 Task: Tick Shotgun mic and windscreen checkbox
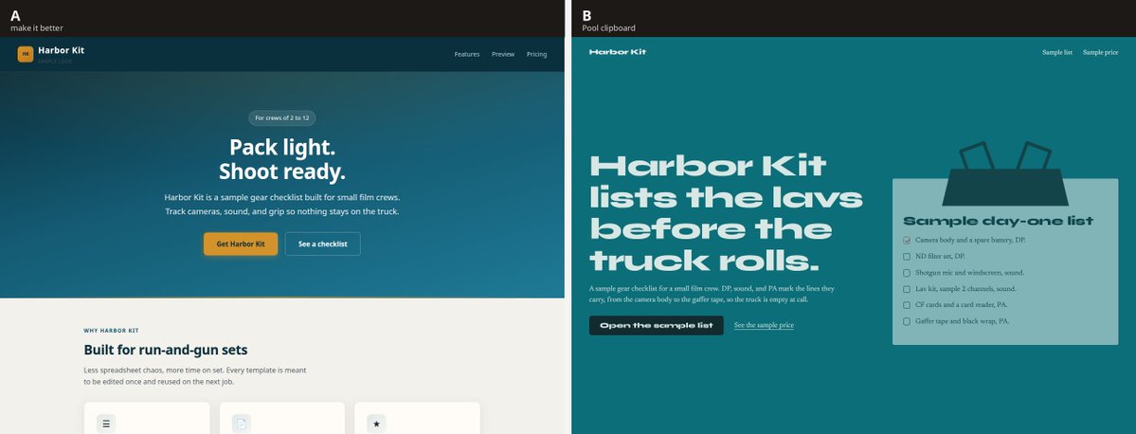click(907, 273)
